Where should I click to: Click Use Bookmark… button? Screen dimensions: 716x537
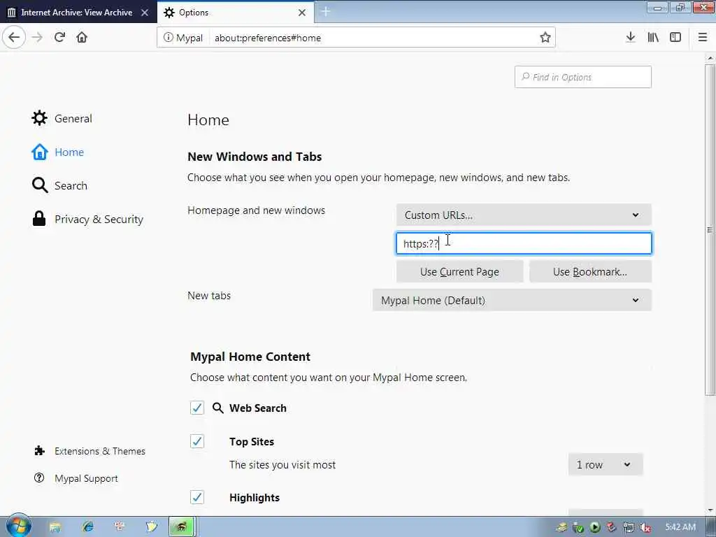click(x=590, y=272)
